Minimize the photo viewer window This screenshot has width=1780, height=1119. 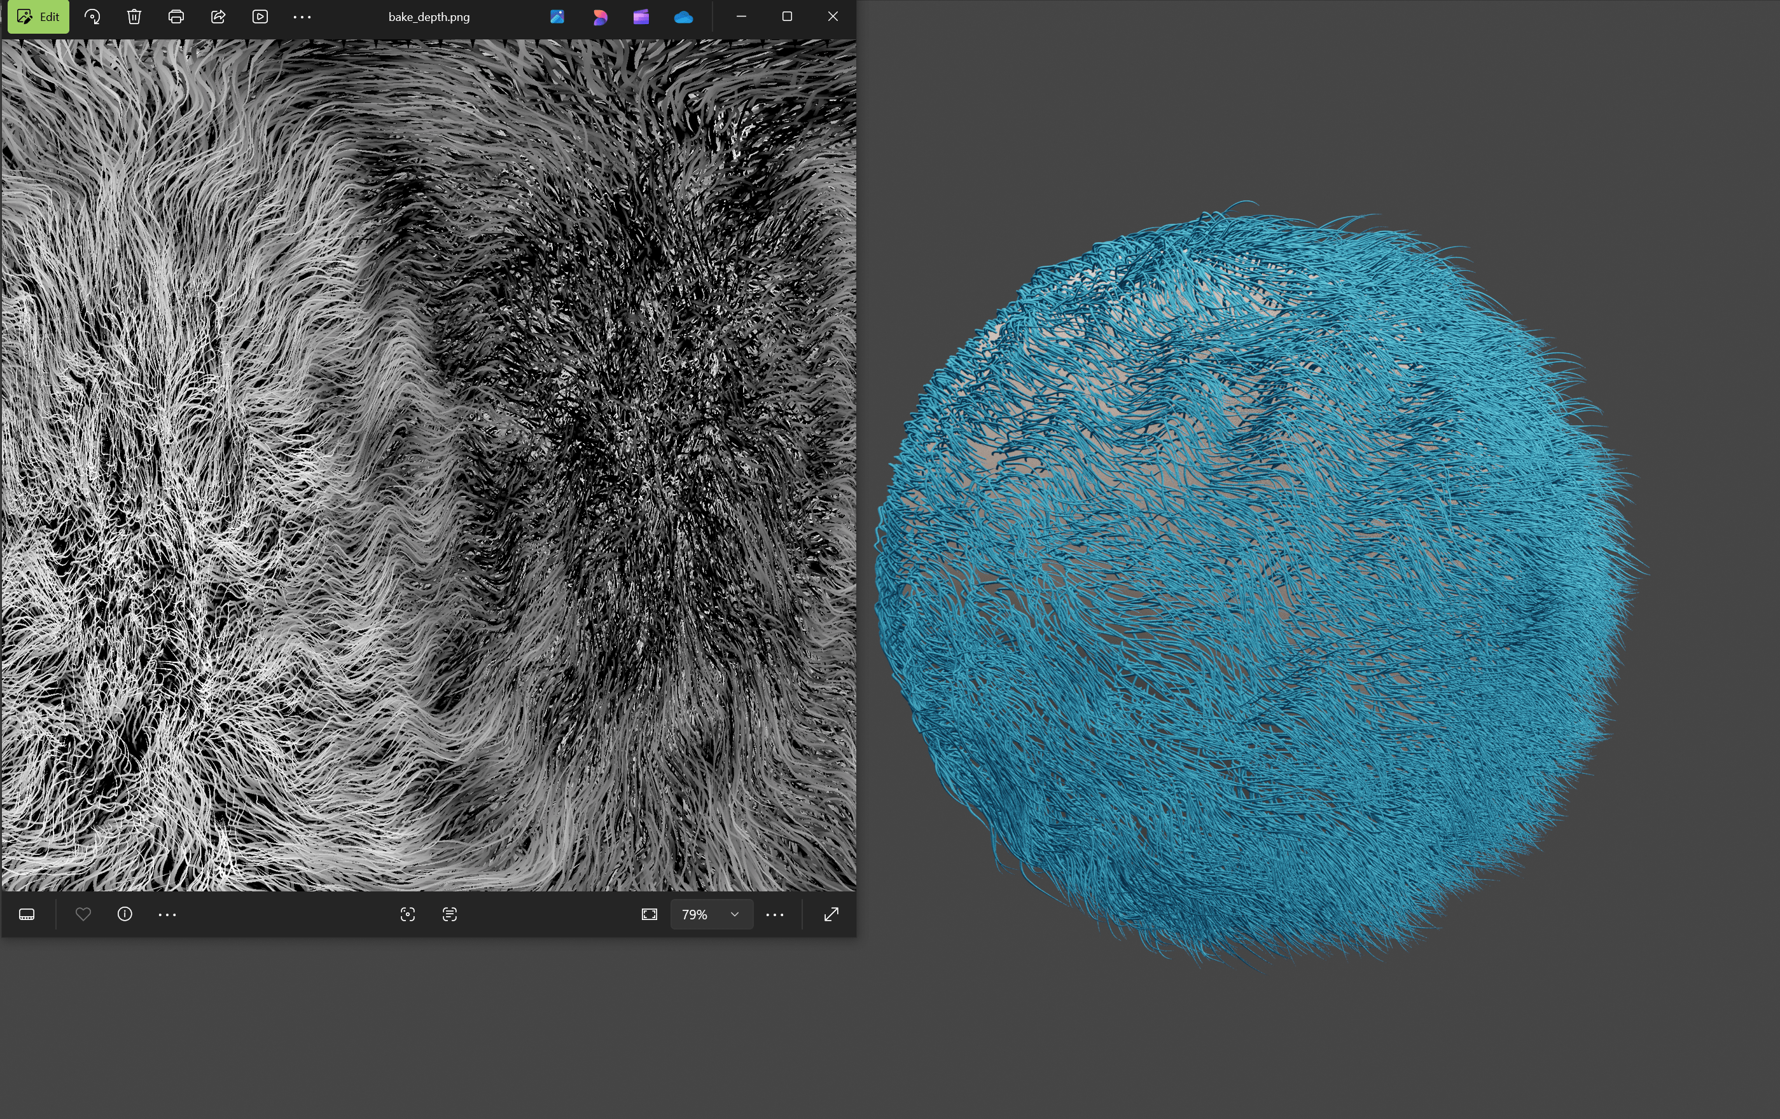(741, 17)
